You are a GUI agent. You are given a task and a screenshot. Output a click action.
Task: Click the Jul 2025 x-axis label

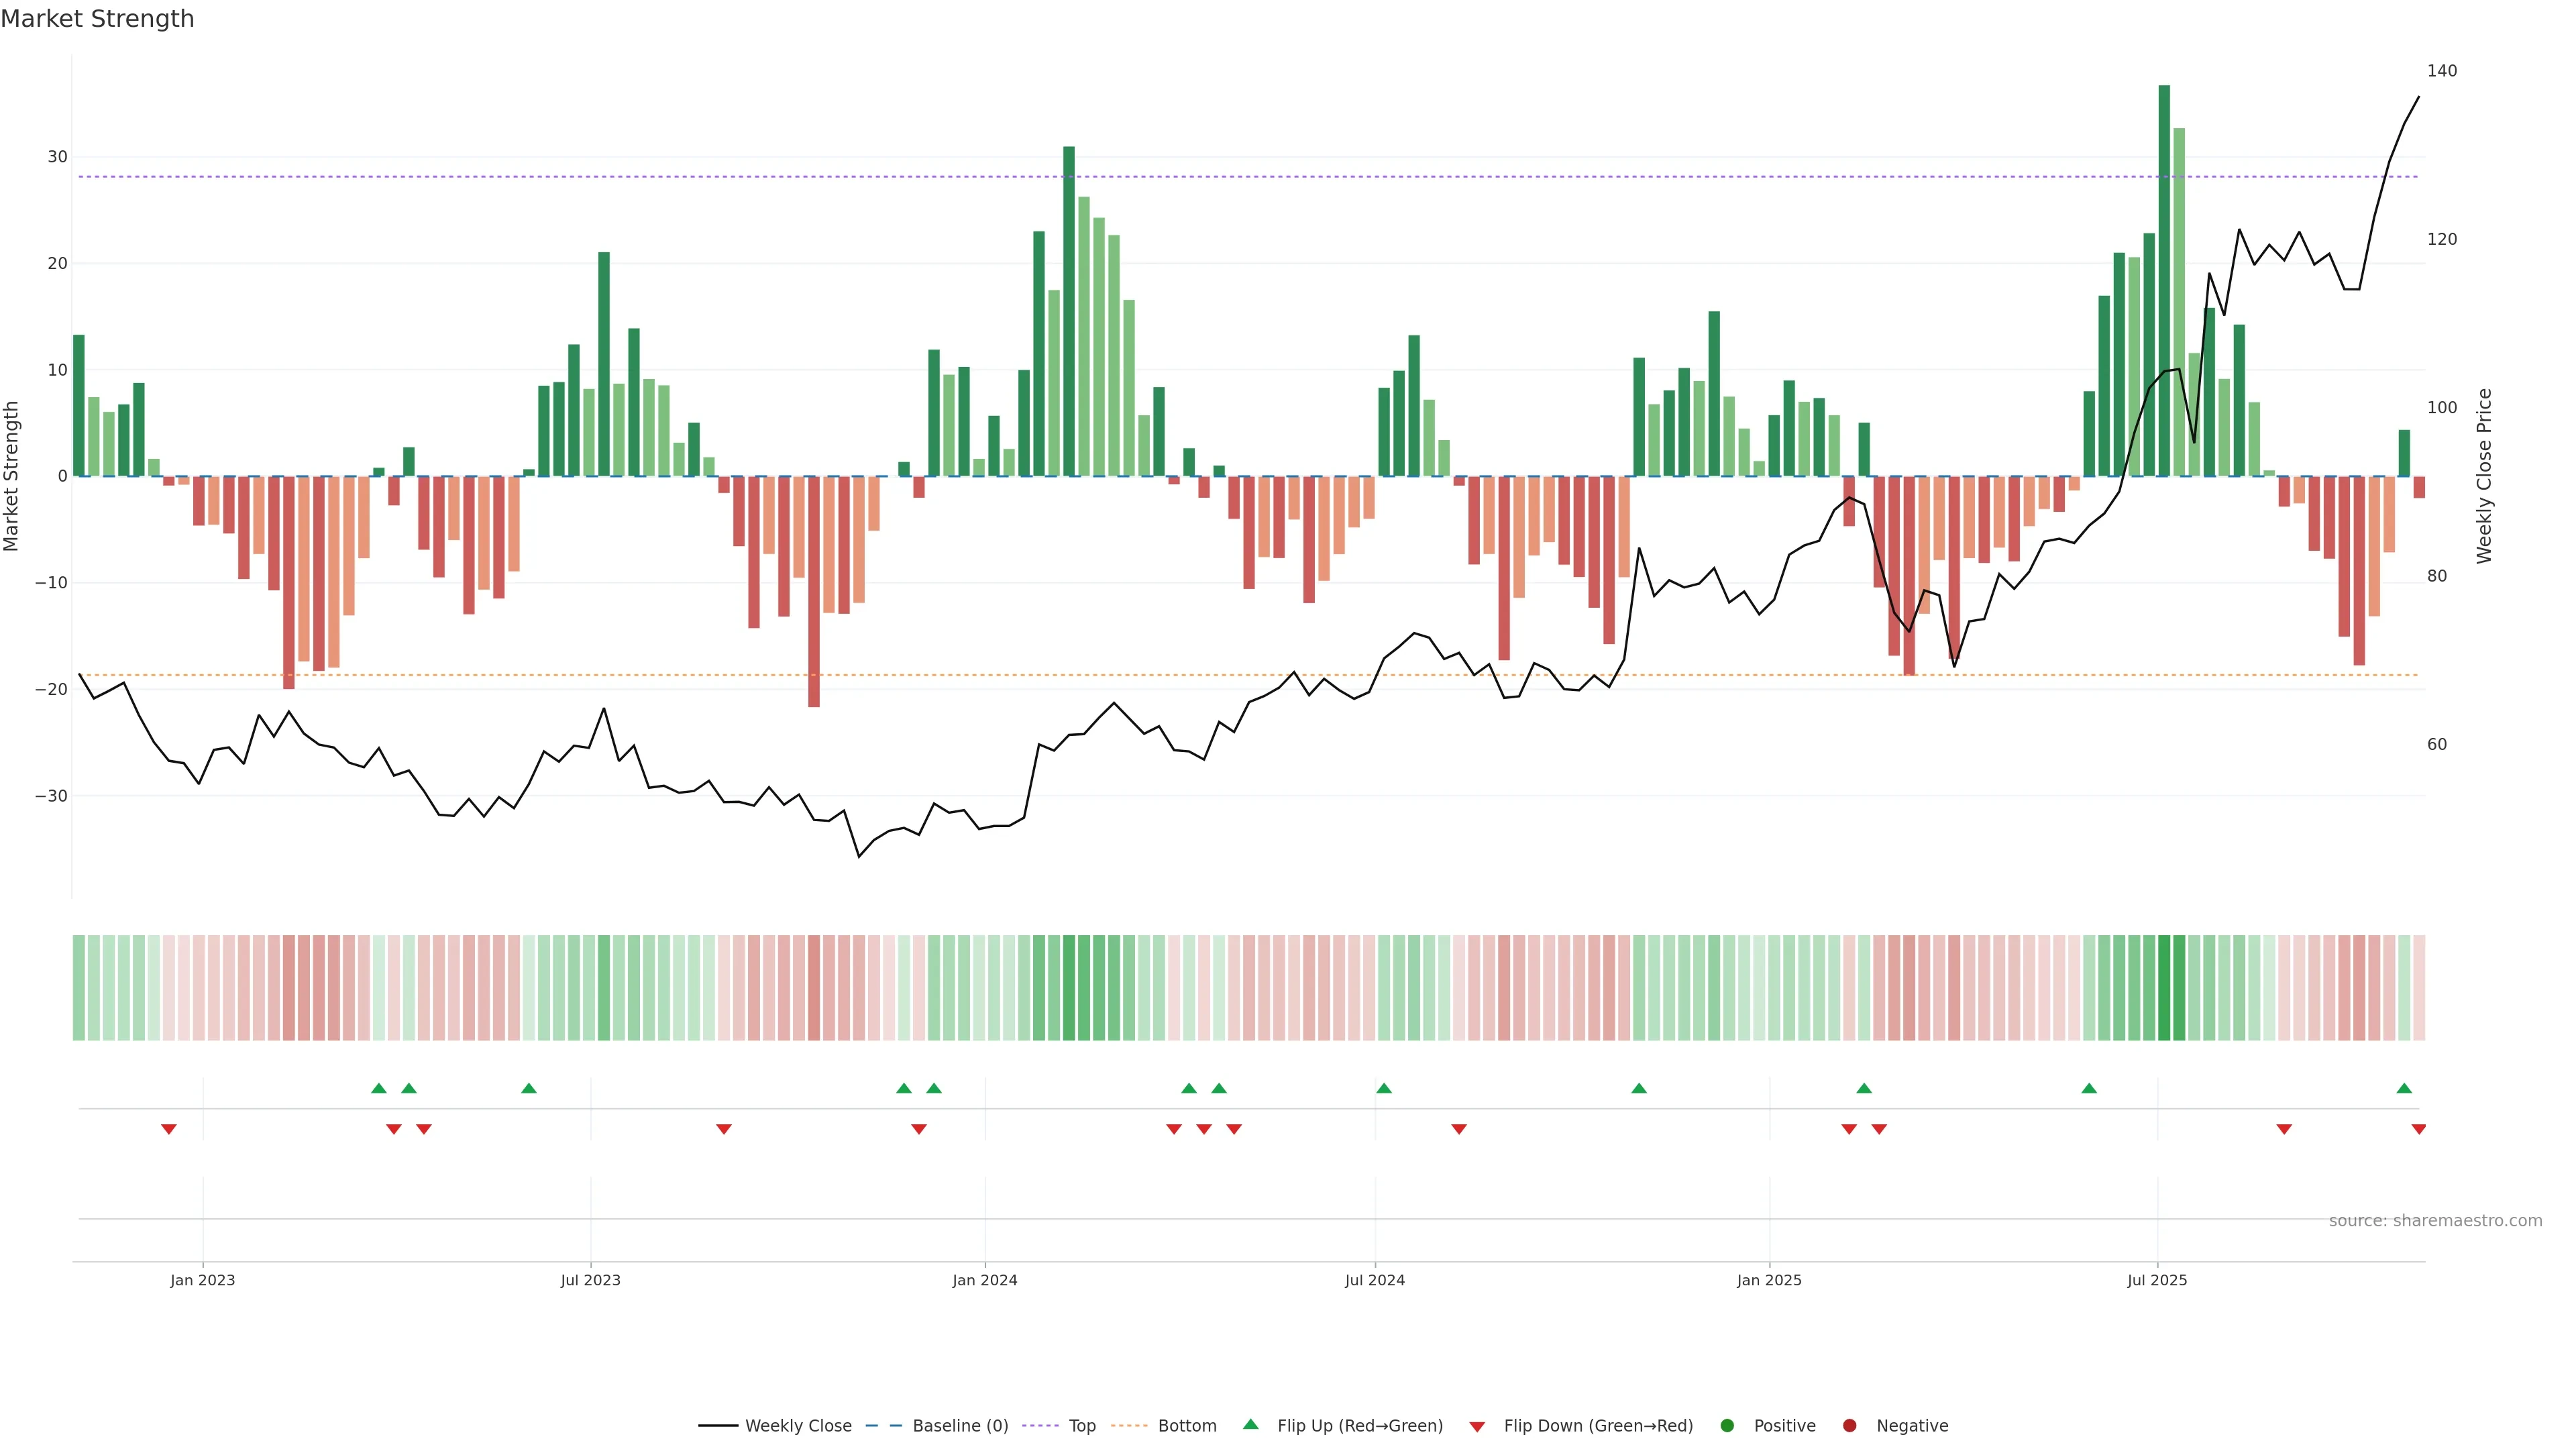2157,1280
